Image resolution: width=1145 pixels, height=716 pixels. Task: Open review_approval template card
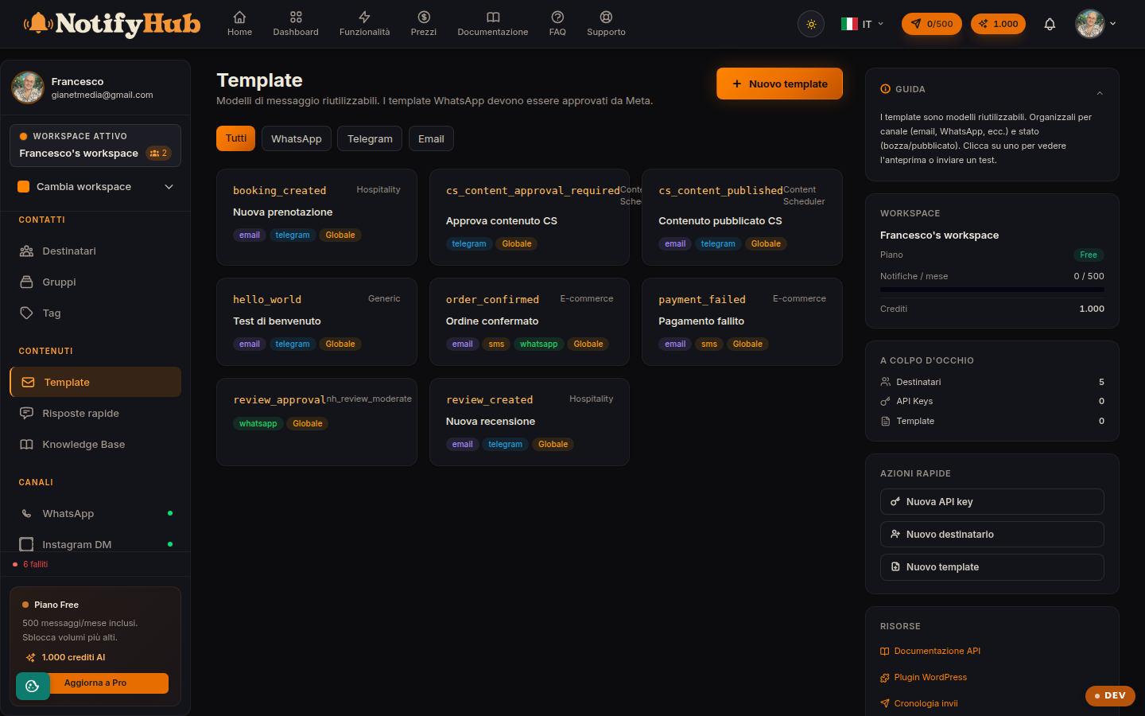pyautogui.click(x=316, y=422)
